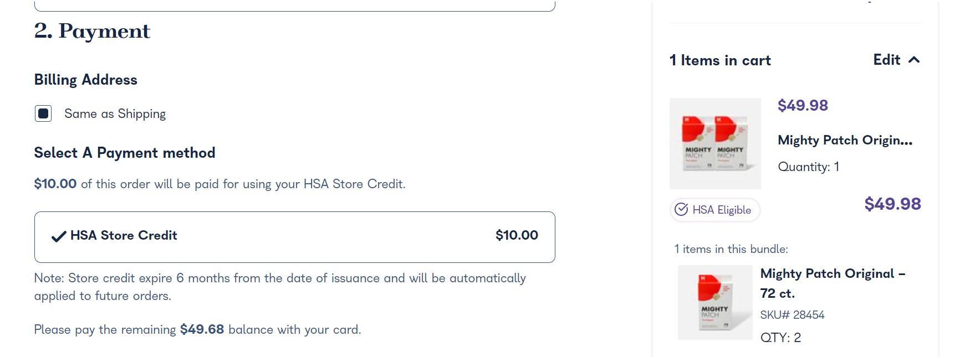
Task: Click the circled check on the HSA Eligible badge
Action: click(681, 210)
